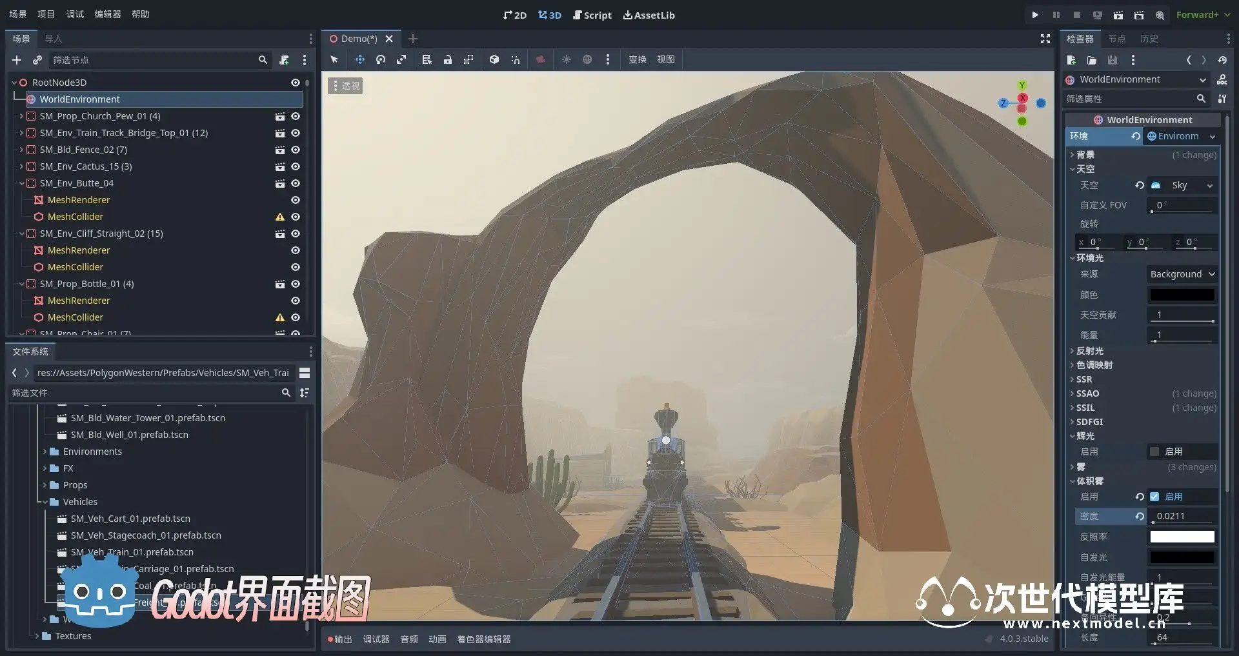Select the Rotate mode tool
This screenshot has height=656, width=1239.
pos(381,59)
